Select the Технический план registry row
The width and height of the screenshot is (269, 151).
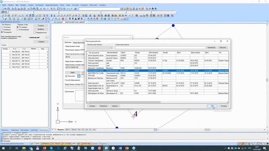tap(158, 73)
